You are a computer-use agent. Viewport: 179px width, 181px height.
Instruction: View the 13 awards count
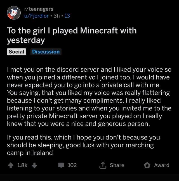click(67, 16)
